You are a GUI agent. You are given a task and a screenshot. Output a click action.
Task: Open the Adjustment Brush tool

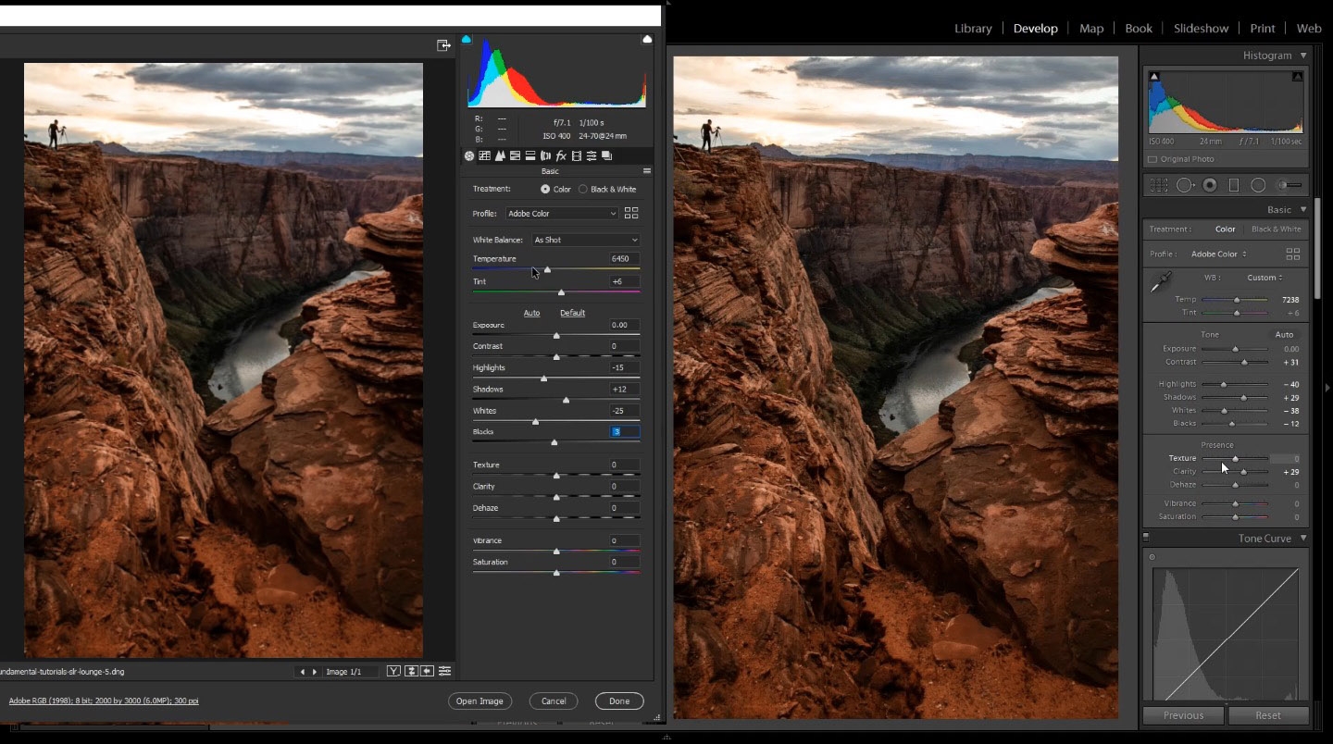pos(1290,185)
